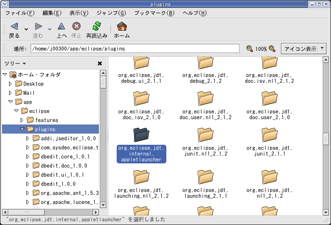Collapse the plugins tree node

(22, 129)
